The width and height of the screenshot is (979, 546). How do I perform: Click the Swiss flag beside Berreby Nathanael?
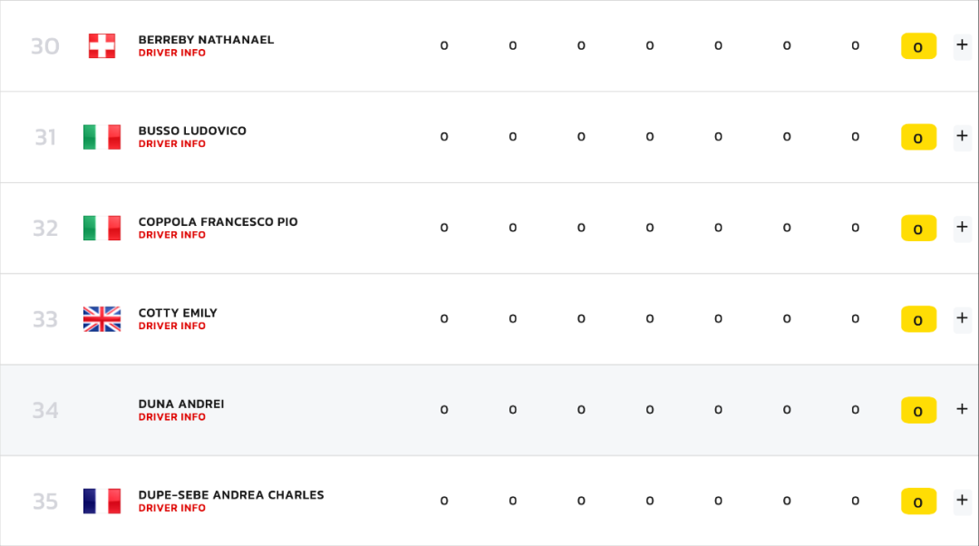102,45
